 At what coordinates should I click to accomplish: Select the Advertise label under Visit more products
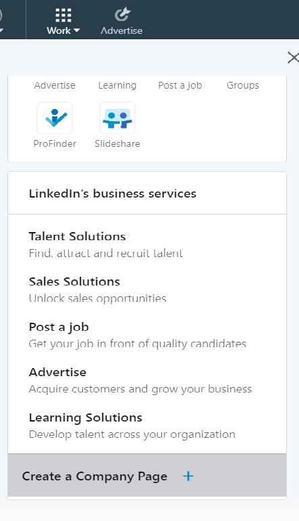55,85
